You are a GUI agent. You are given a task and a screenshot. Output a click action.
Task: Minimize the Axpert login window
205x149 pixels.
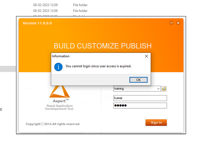pyautogui.click(x=171, y=23)
